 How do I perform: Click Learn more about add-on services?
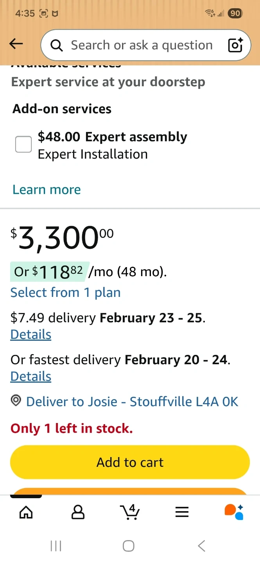pyautogui.click(x=47, y=190)
